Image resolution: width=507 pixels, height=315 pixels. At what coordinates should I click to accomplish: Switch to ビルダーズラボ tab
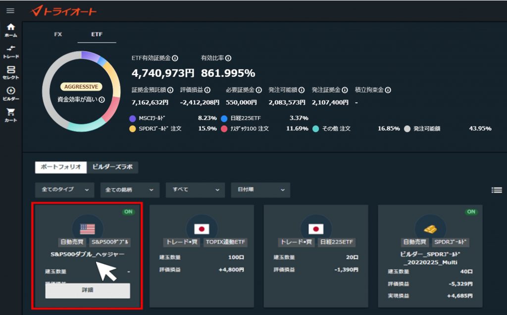112,167
